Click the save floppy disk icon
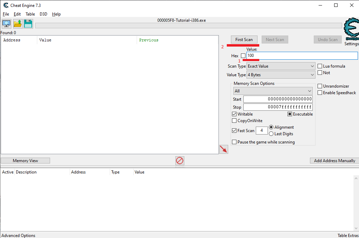Image resolution: width=359 pixels, height=238 pixels. click(x=28, y=23)
